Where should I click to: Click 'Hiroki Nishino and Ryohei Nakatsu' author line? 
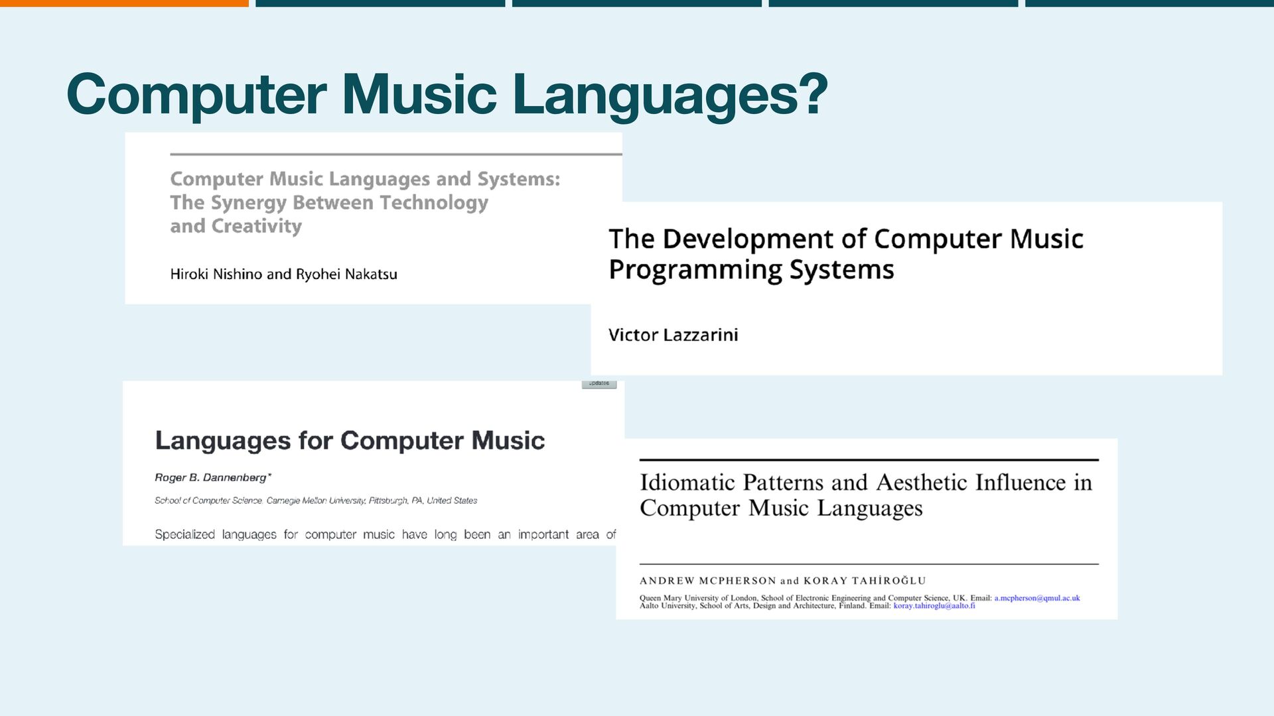click(283, 274)
